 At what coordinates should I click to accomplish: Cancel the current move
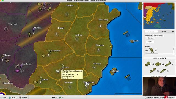pos(150,38)
